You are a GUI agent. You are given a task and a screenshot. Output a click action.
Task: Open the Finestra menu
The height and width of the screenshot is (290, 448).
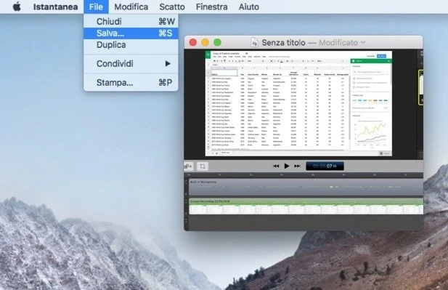pyautogui.click(x=212, y=7)
